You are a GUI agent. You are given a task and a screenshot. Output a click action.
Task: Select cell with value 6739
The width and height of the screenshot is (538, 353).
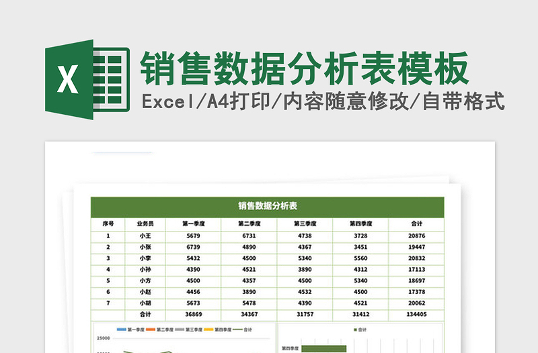click(194, 247)
